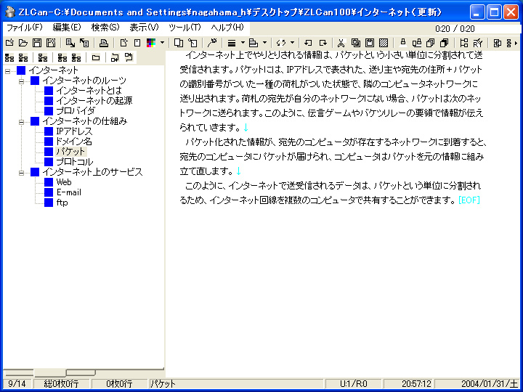523x392 pixels.
Task: Open the 編集(E) menu
Action: (67, 28)
